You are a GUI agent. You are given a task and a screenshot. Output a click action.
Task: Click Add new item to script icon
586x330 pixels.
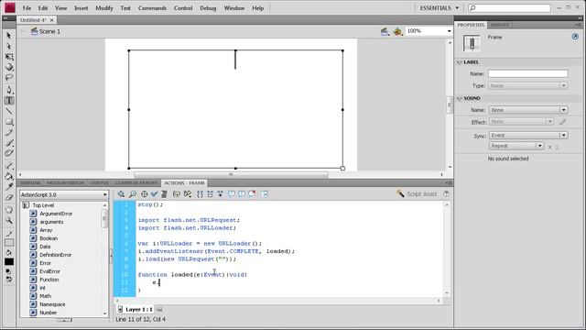121,193
